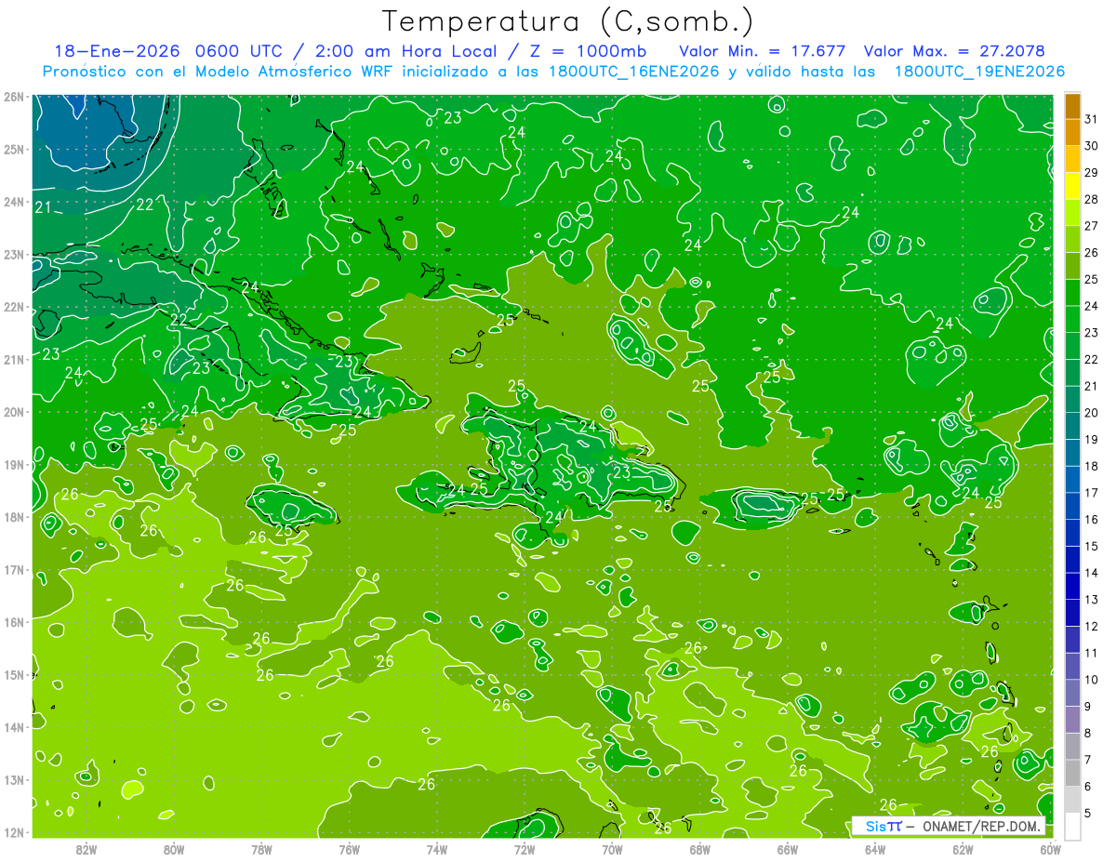Pick the light gray swatch between 5 and 6

click(x=1072, y=799)
